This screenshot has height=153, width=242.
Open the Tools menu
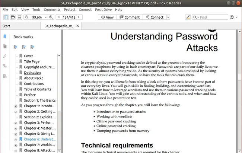[36, 10]
